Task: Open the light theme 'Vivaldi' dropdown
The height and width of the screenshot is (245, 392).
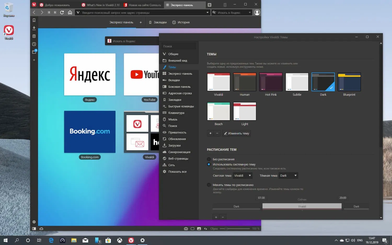Action: click(243, 176)
